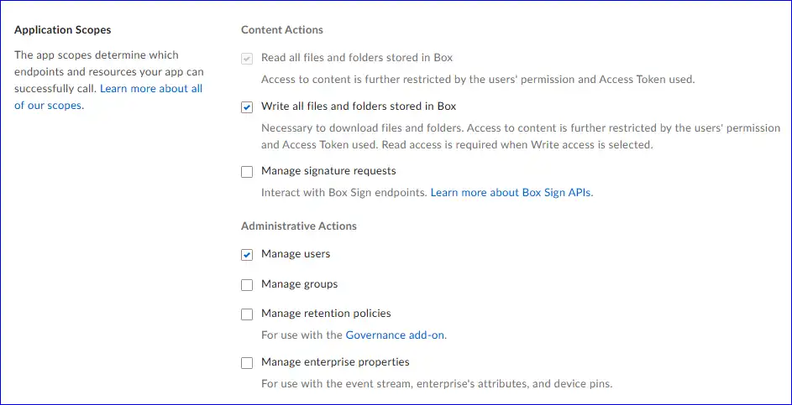Screen dimensions: 792x405
Task: Enable the Manage signature requests checkbox
Action: coord(247,172)
